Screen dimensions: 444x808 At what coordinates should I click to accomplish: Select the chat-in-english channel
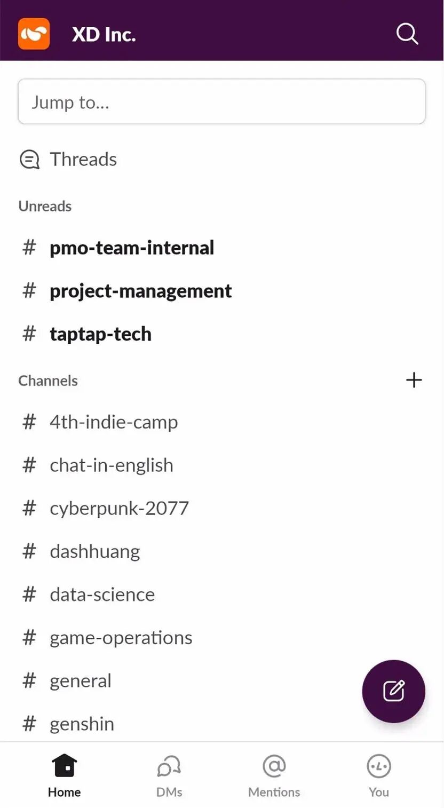(x=112, y=465)
